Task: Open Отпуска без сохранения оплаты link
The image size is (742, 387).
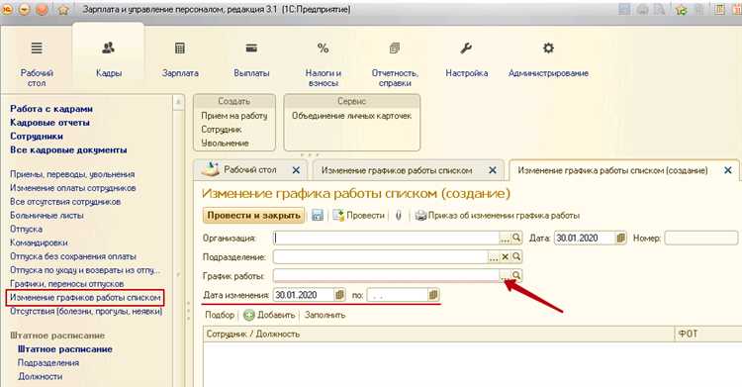Action: coord(73,256)
